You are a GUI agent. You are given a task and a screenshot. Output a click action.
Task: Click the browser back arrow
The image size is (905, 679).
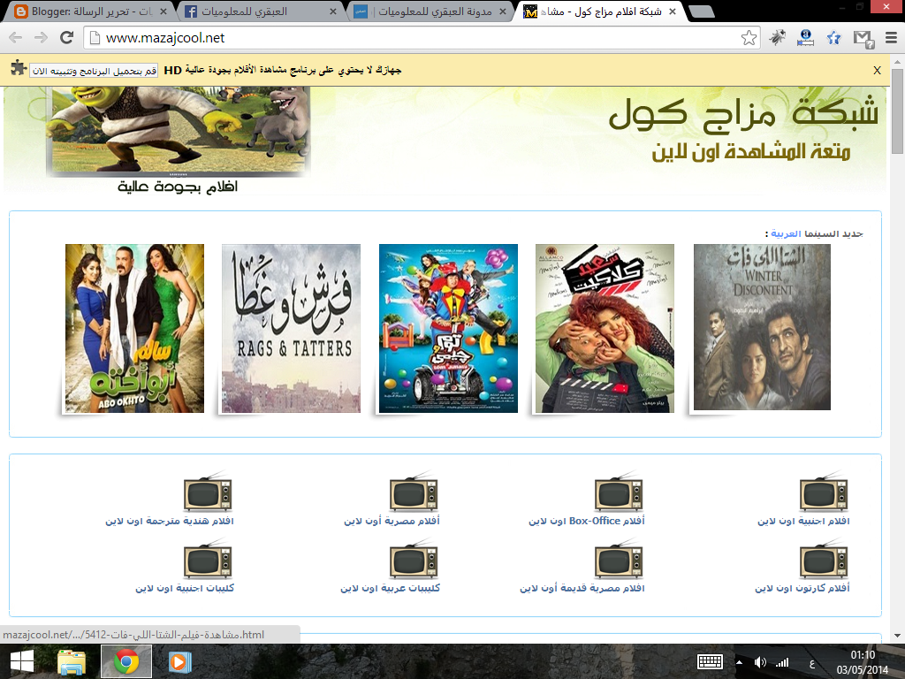point(16,38)
